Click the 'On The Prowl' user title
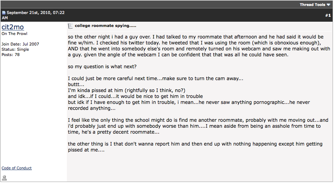Image resolution: width=334 pixels, height=183 pixels. pos(14,34)
